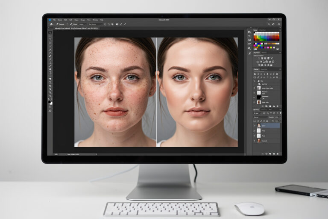Viewport: 328px width, 219px height.
Task: Toggle eye of the third layer in lower panel
Action: pos(255,136)
